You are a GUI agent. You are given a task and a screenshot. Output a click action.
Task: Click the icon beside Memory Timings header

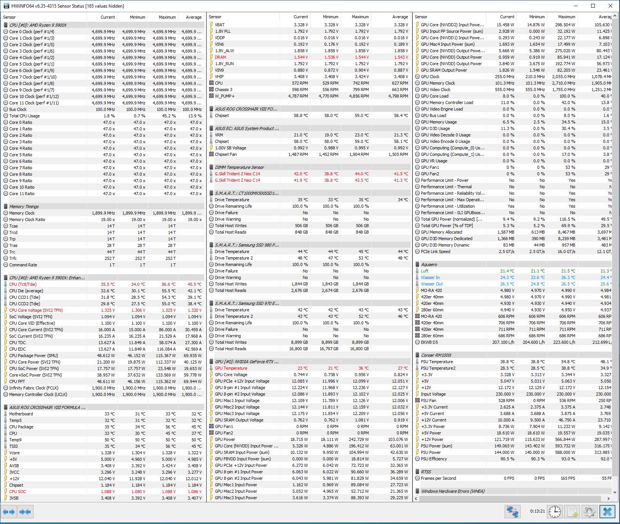pyautogui.click(x=6, y=207)
